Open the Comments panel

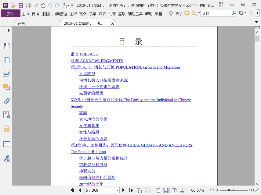7,87
